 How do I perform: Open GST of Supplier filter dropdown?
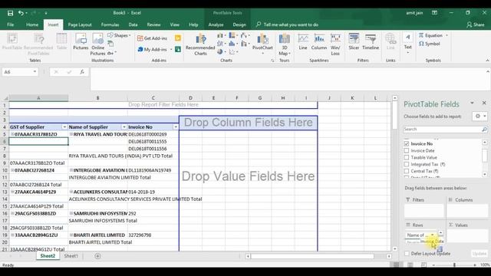click(x=64, y=127)
